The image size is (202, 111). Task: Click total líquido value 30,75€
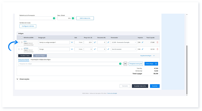pos(153,49)
